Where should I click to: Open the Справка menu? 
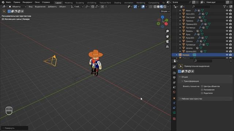tap(46, 2)
